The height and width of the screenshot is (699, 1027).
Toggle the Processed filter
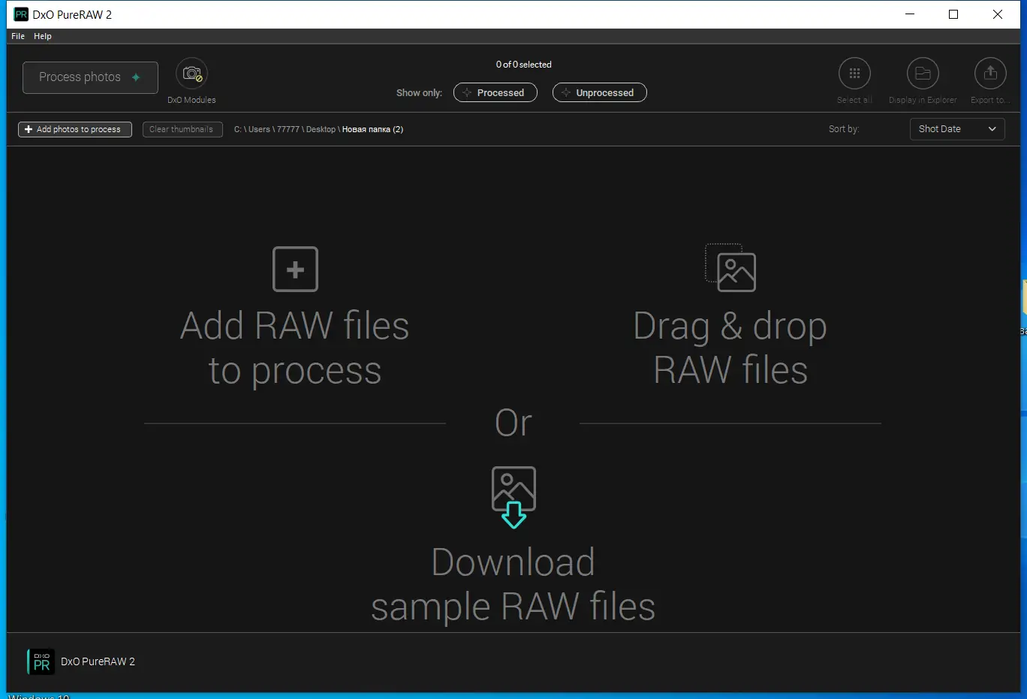click(495, 92)
